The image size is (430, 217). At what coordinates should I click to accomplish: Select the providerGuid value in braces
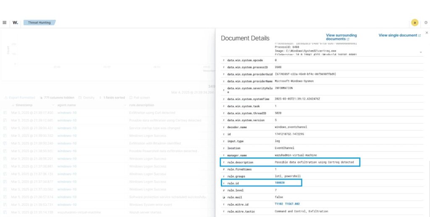coord(305,74)
